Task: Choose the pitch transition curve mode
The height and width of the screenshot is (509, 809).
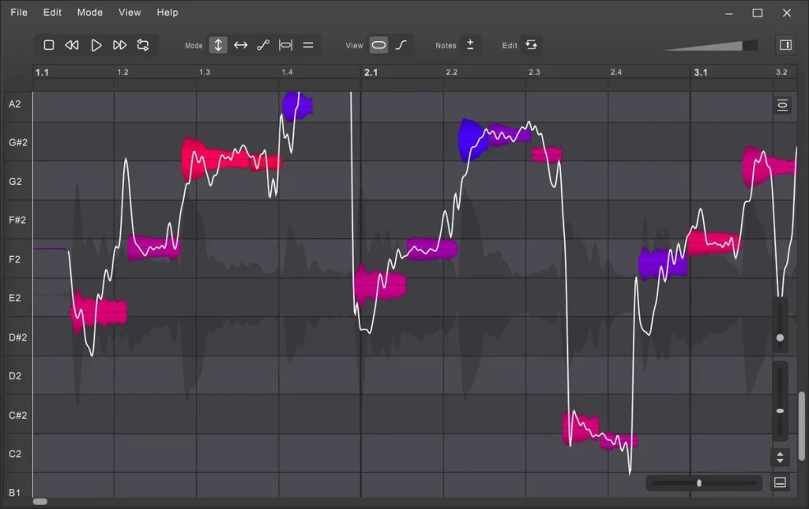Action: pos(263,45)
